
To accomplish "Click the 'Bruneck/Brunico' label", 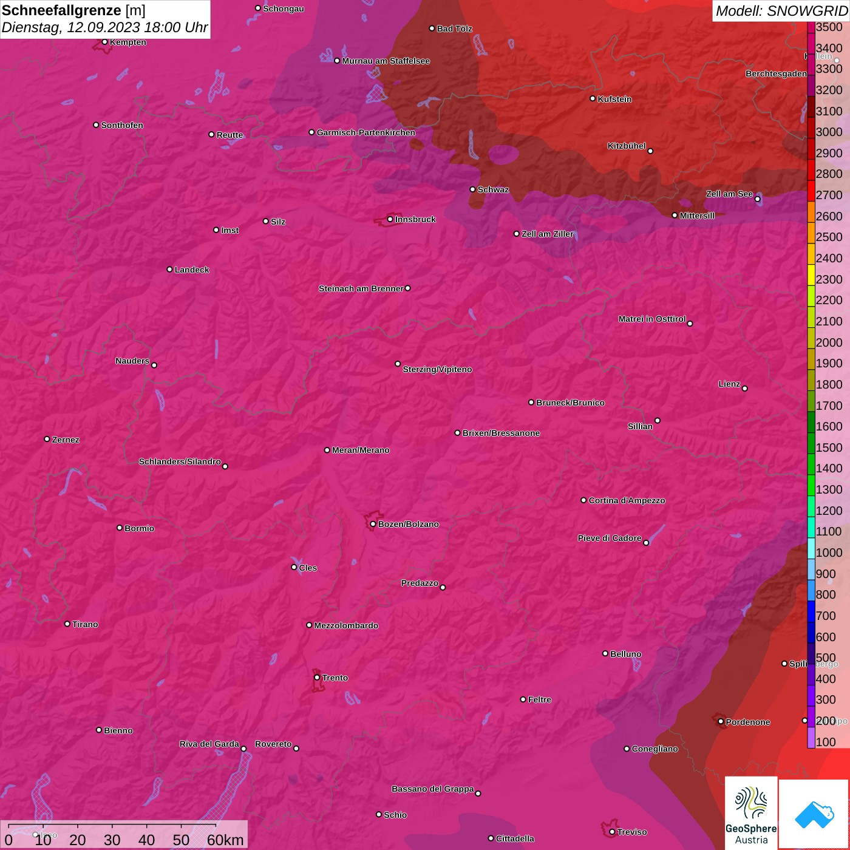I will [x=570, y=403].
